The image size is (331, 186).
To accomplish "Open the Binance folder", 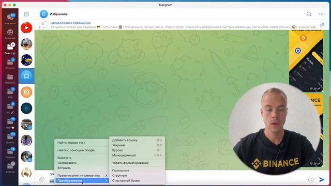I will [10, 63].
